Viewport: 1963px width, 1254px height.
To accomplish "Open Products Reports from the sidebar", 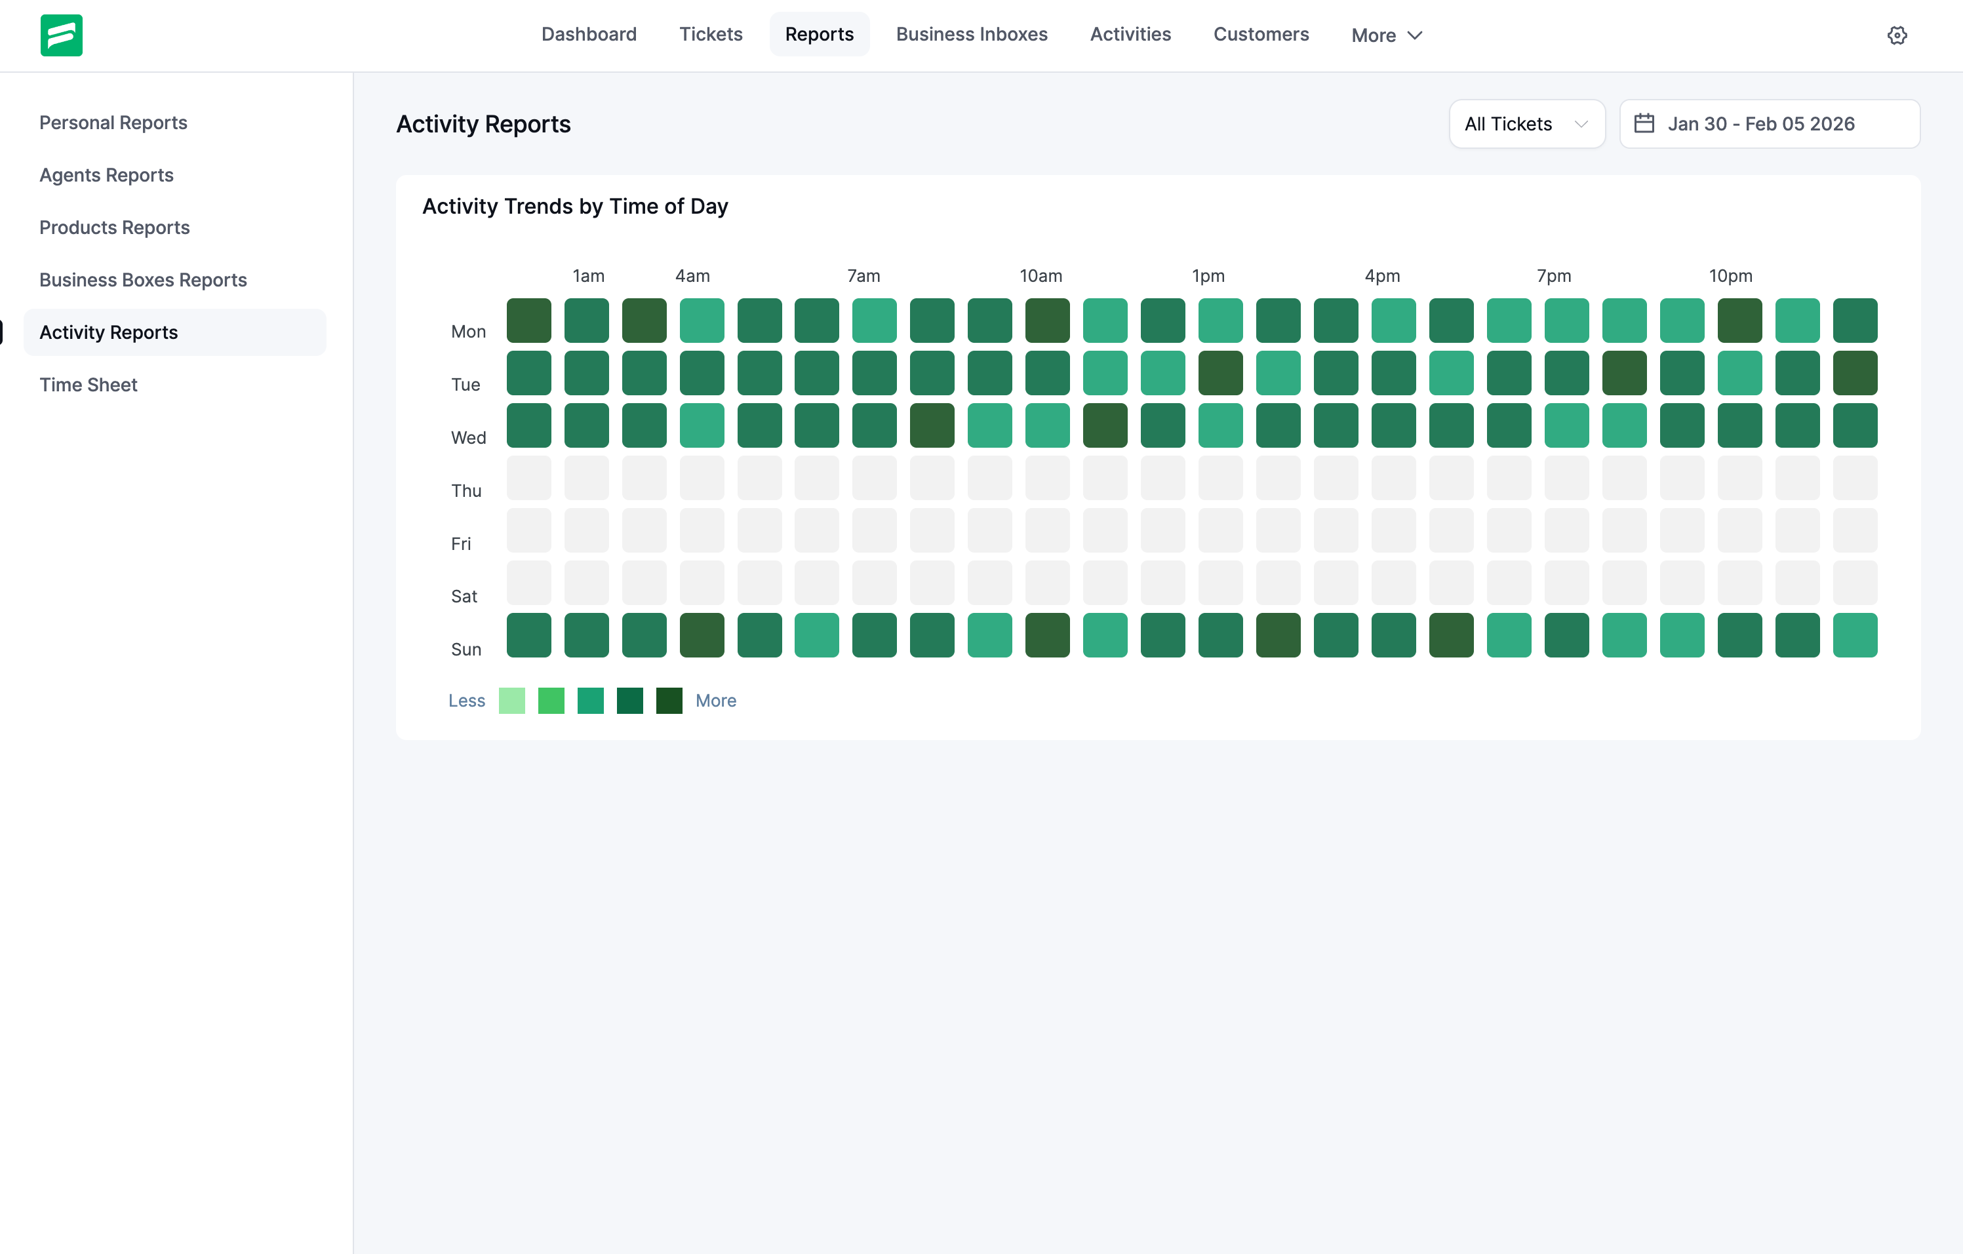I will [x=114, y=227].
